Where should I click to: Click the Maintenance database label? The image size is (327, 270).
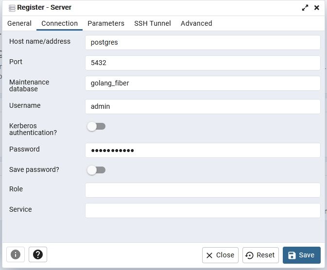pos(29,85)
